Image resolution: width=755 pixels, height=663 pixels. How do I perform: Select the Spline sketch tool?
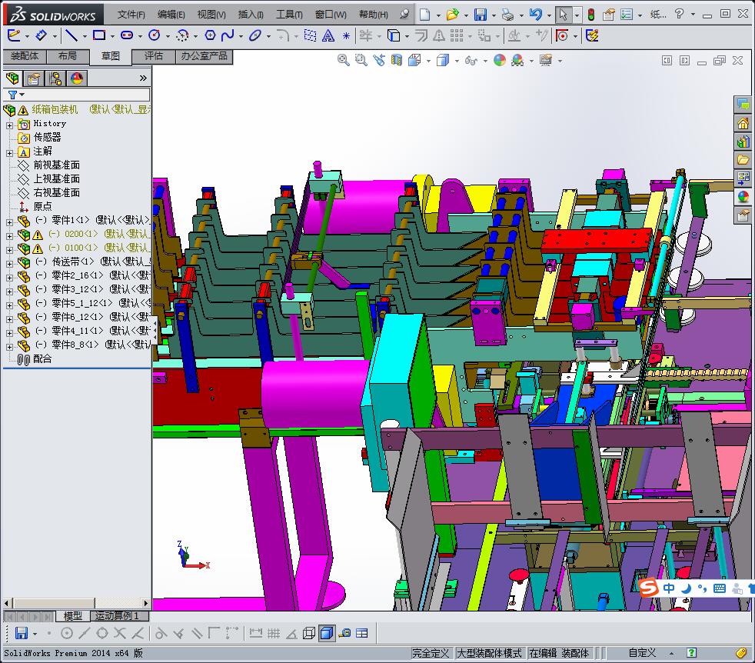(x=228, y=35)
